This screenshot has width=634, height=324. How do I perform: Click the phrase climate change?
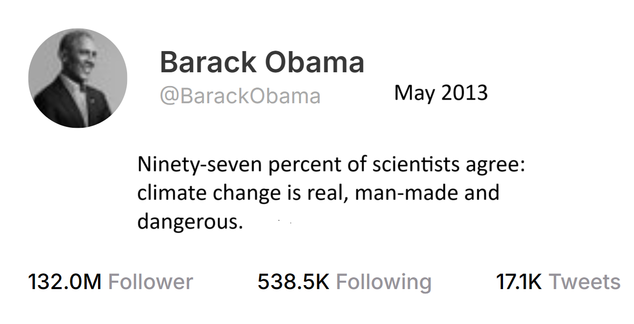(209, 193)
